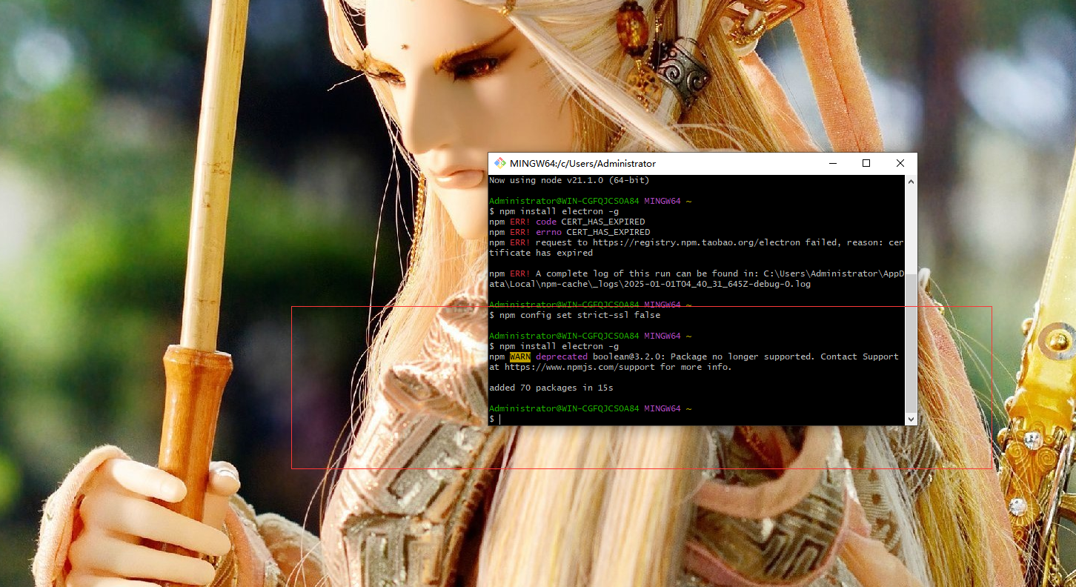Screen dimensions: 1076x587
Task: Place cursor at the empty bottom $ prompt
Action: tap(500, 419)
